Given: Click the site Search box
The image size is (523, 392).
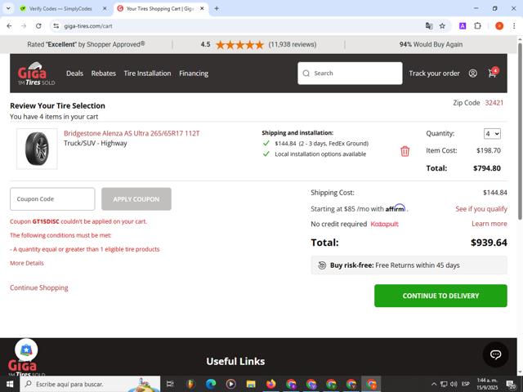Looking at the screenshot, I should 350,73.
